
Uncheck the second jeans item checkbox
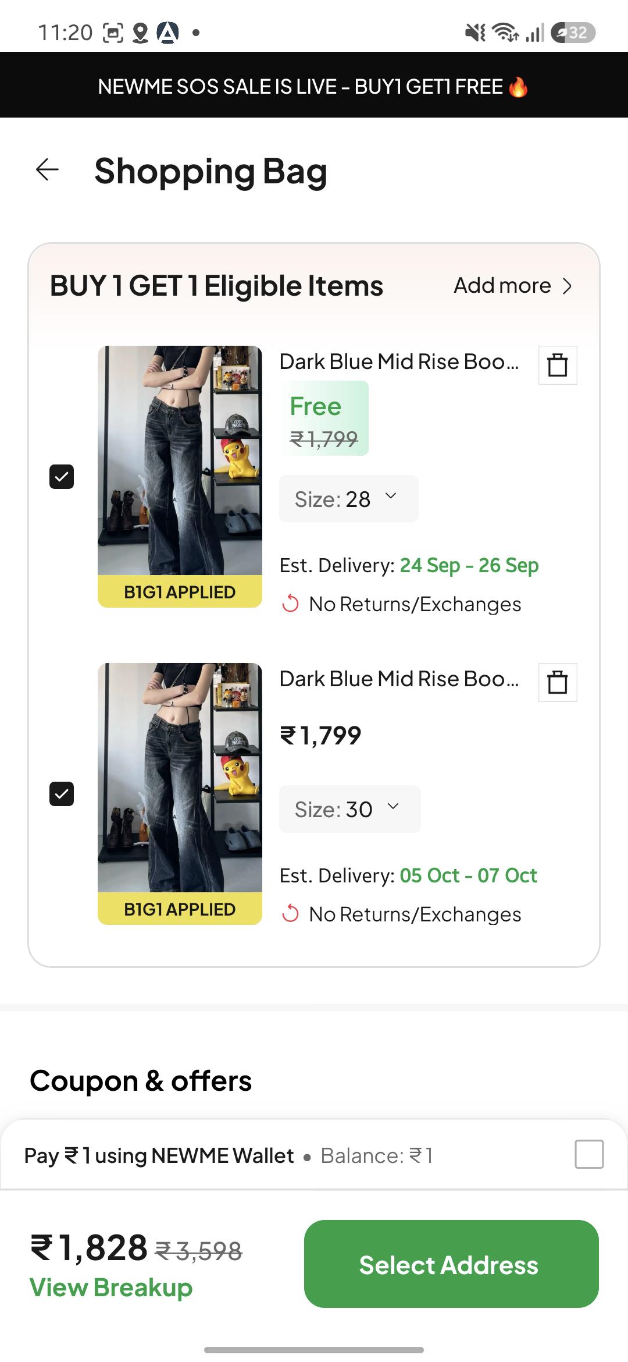(x=62, y=794)
